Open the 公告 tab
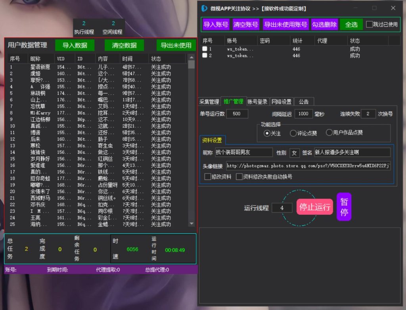This screenshot has height=310, width=406. [304, 102]
